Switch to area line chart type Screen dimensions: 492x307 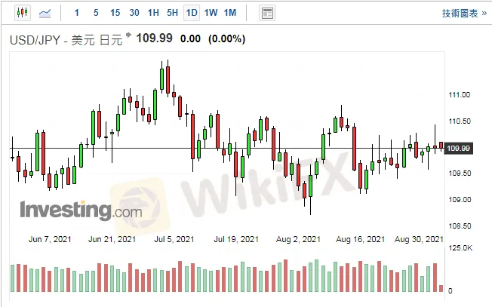pos(45,13)
